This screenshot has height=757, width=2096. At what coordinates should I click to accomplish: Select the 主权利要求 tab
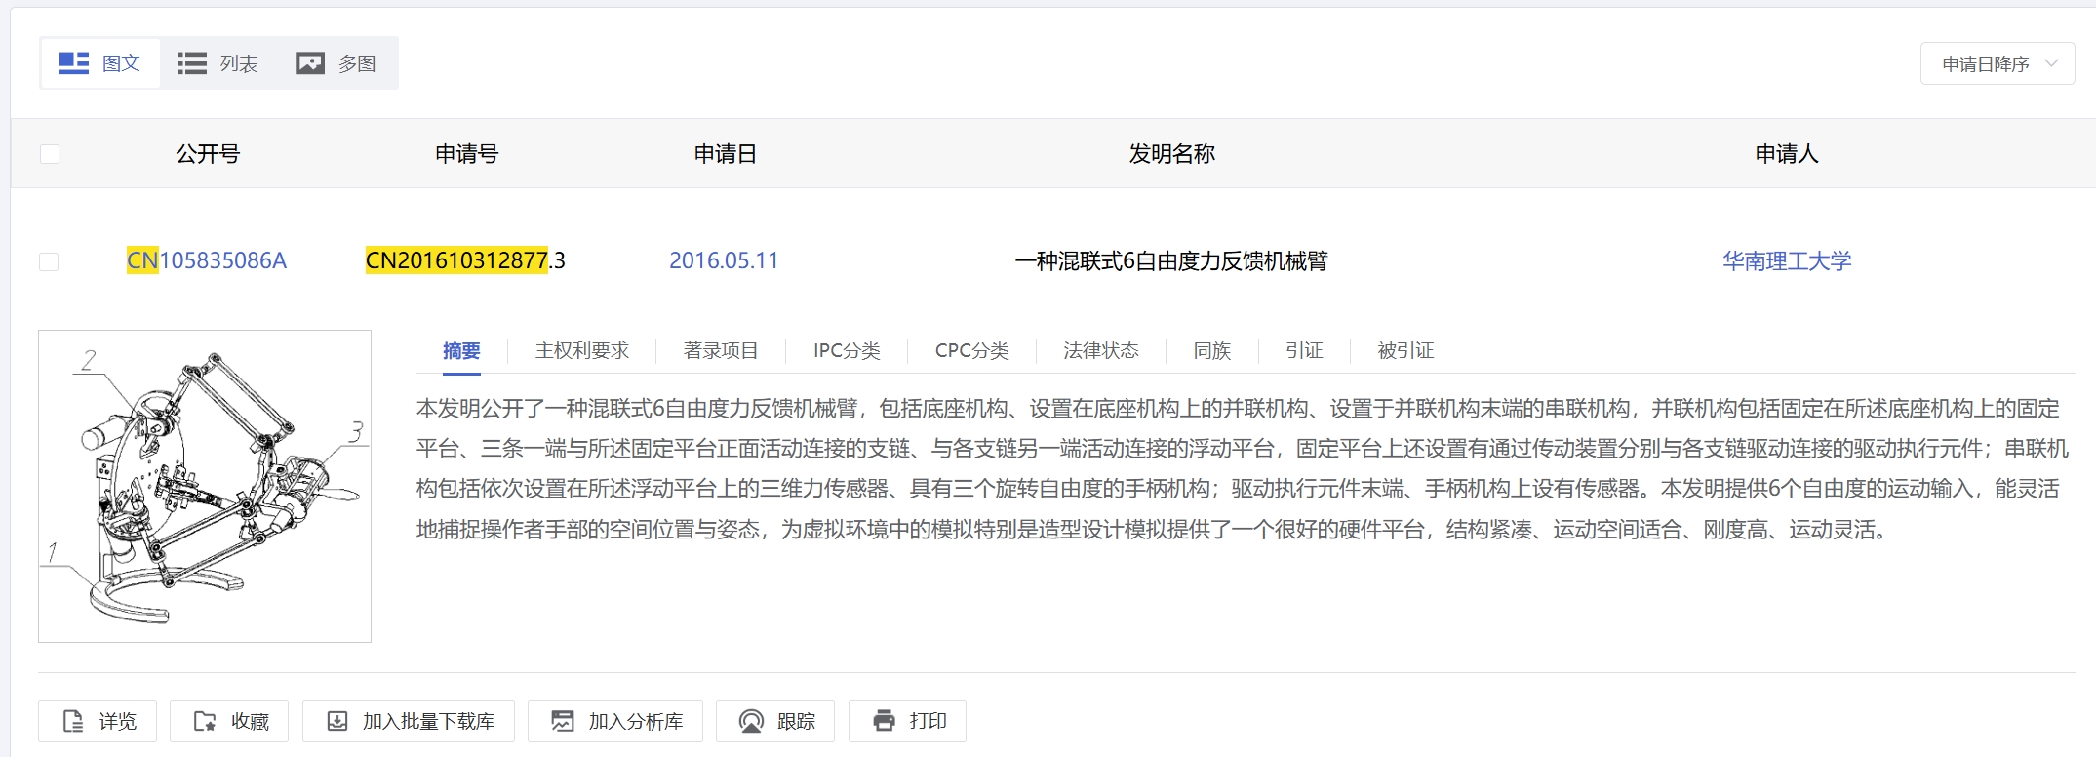coord(582,350)
